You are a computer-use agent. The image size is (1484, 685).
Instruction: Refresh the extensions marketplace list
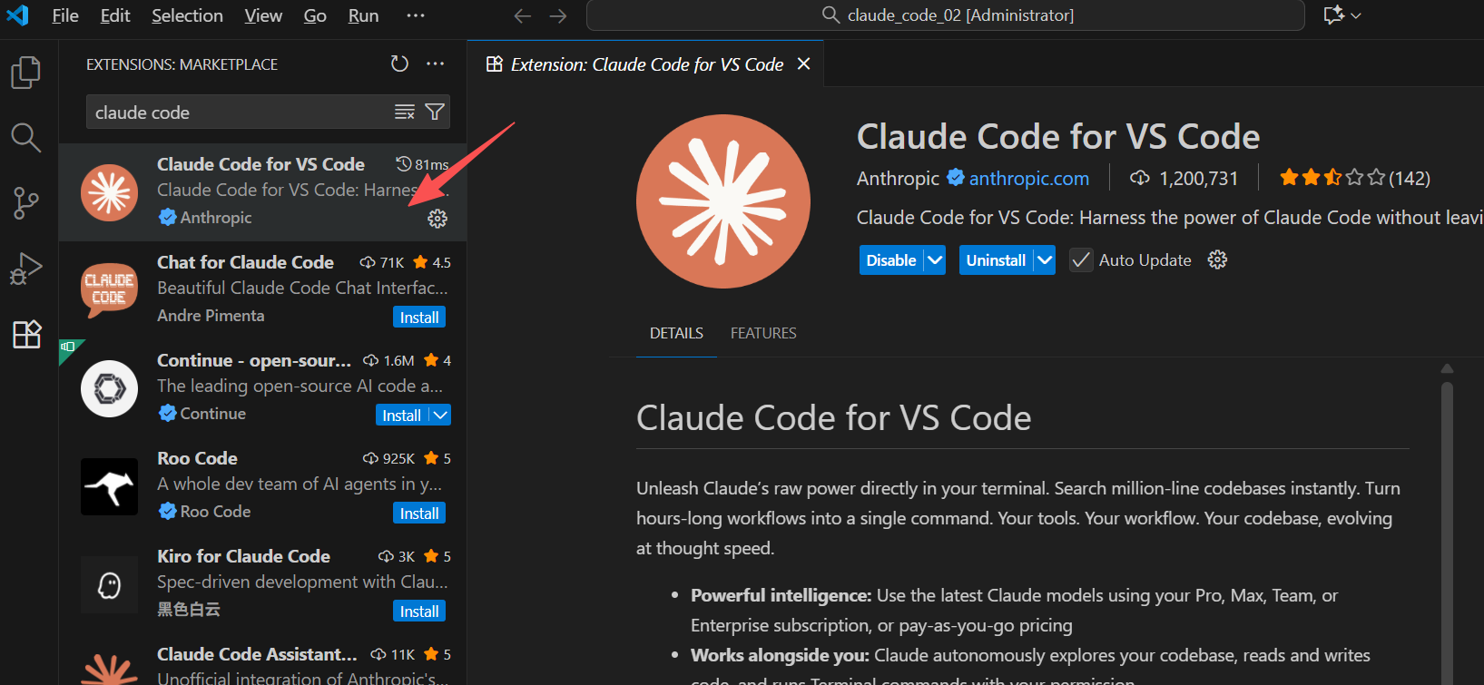click(x=399, y=64)
